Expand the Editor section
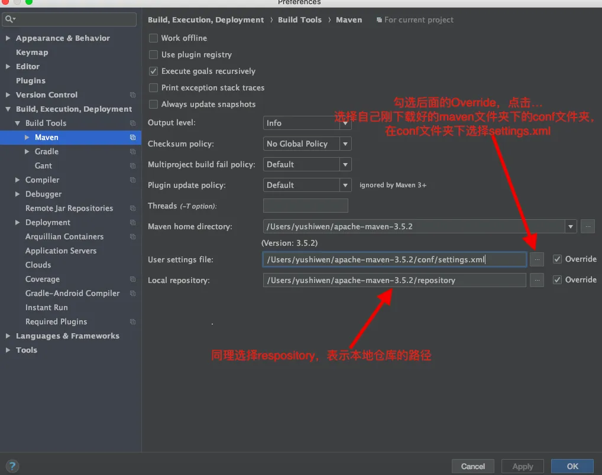This screenshot has width=602, height=475. point(8,66)
